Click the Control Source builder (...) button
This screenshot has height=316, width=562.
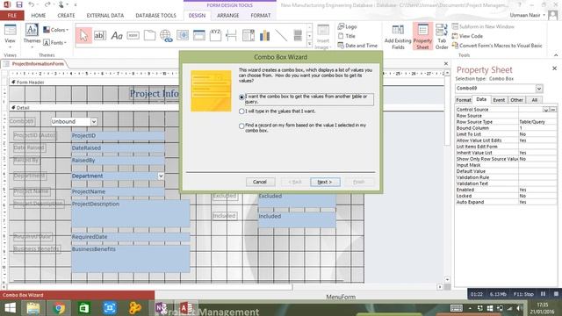coord(553,110)
